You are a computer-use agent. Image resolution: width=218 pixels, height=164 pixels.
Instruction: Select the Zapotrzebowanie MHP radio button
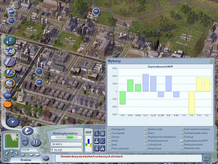181,141
